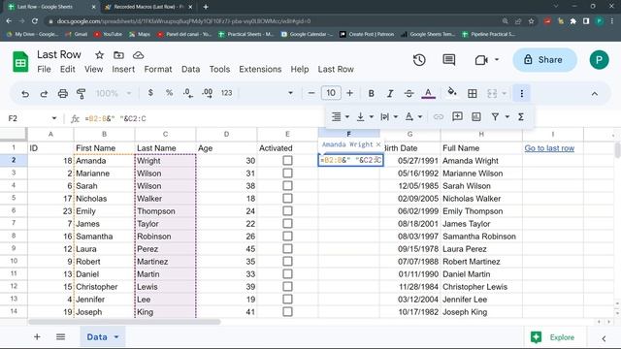Toggle Activated checkbox for James row

pyautogui.click(x=287, y=224)
